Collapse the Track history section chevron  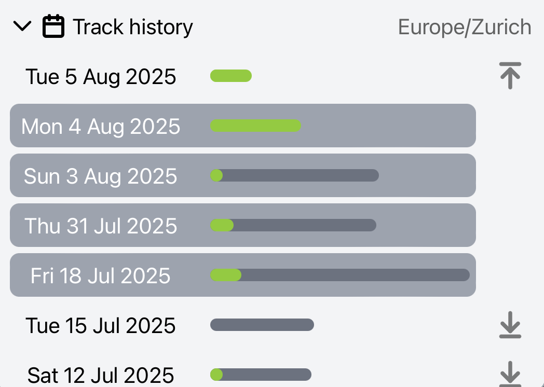[22, 26]
